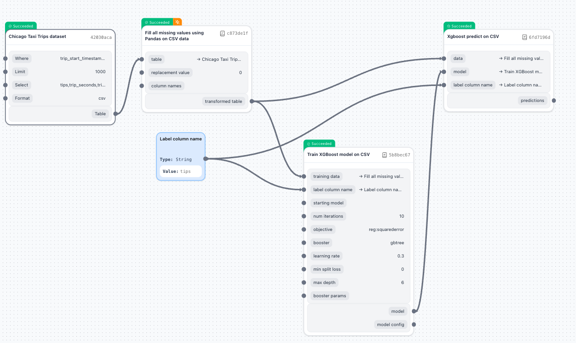The height and width of the screenshot is (343, 576).
Task: Click the notebook icon beside 6fd7196d
Action: coord(523,37)
